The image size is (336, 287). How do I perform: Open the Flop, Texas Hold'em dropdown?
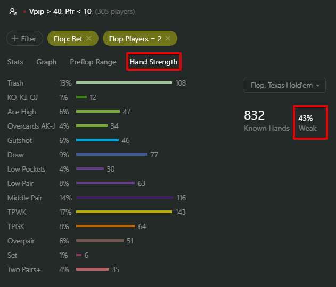click(x=284, y=86)
